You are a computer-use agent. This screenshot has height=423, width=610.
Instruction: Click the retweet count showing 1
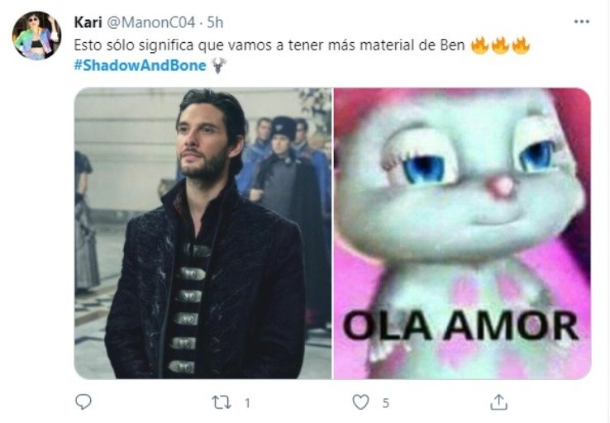[247, 403]
